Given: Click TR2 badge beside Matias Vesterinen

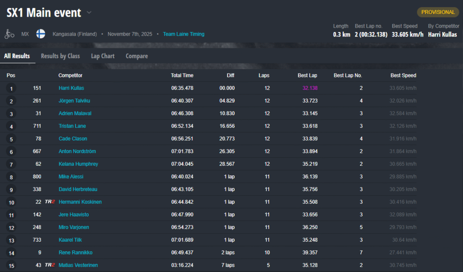Looking at the screenshot, I should pos(50,265).
